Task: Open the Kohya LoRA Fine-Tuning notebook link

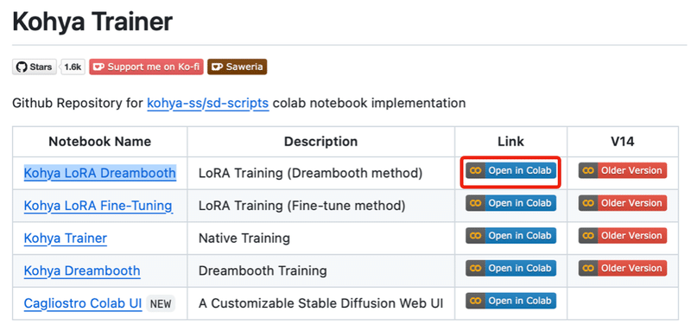Action: pos(98,206)
